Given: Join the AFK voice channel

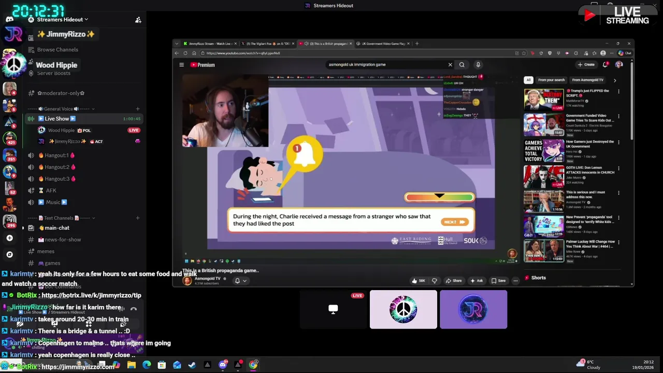Looking at the screenshot, I should point(51,191).
